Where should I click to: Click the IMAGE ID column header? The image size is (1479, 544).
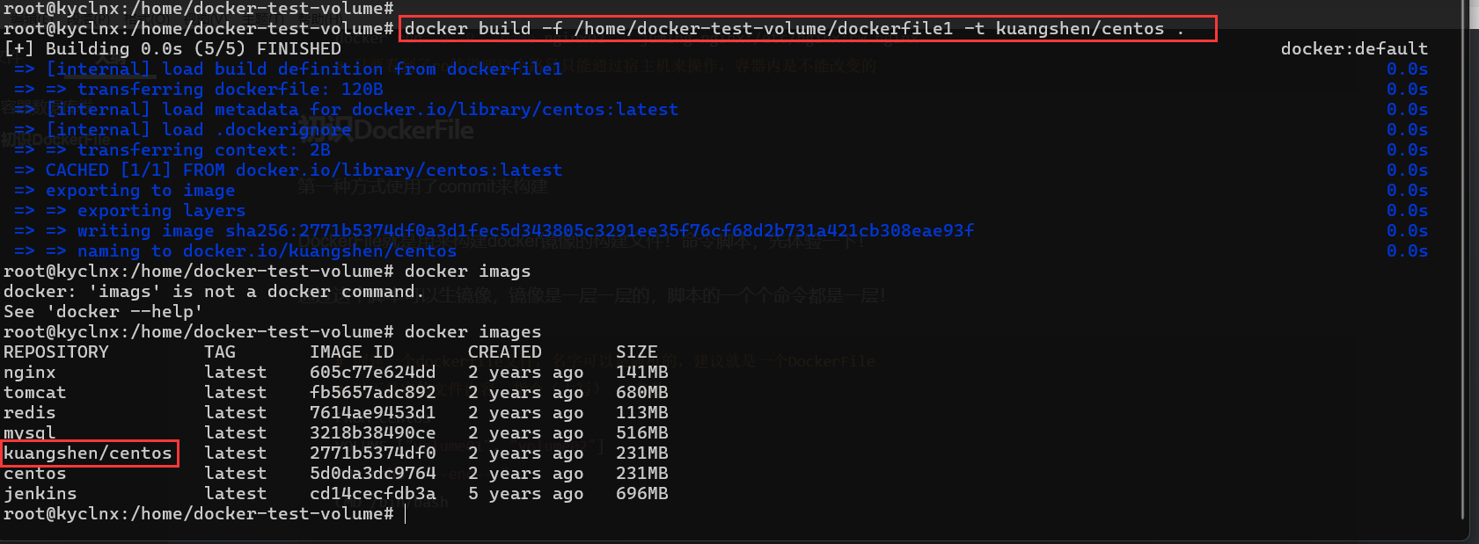click(351, 352)
